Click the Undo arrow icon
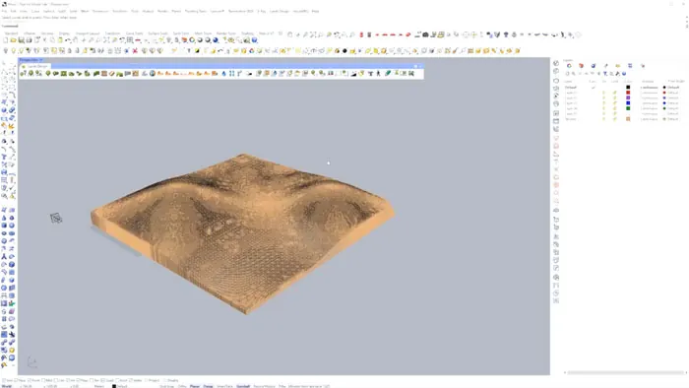The image size is (689, 388). pyautogui.click(x=68, y=40)
